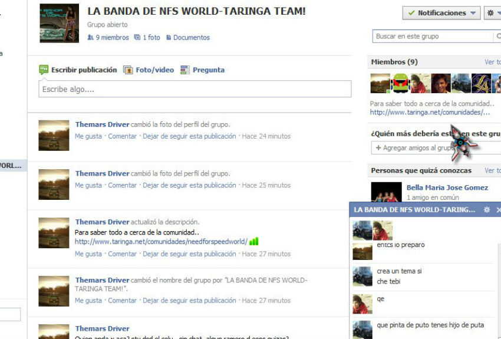The width and height of the screenshot is (501, 339).
Task: Click the car avatar in chat participants row
Action: tap(362, 230)
